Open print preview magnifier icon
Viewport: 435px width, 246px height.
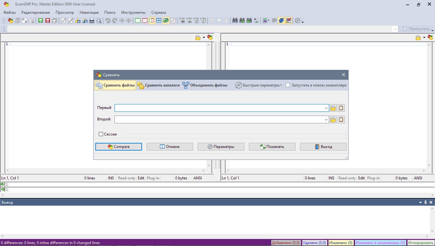(x=99, y=20)
